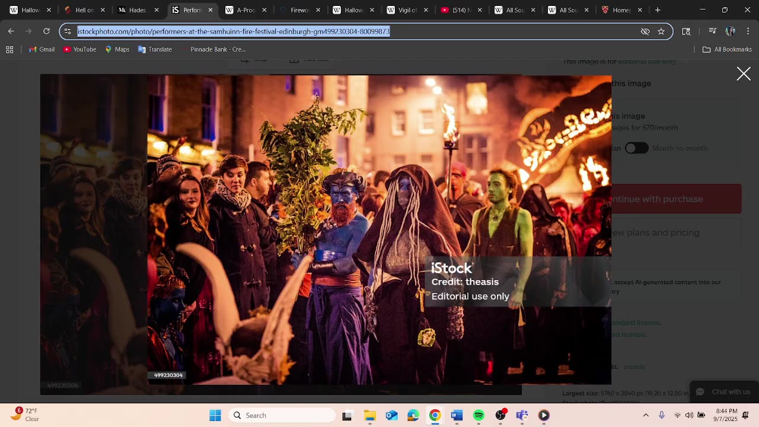Viewport: 759px width, 427px height.
Task: Expand the All Bookmarks folder
Action: pyautogui.click(x=727, y=49)
